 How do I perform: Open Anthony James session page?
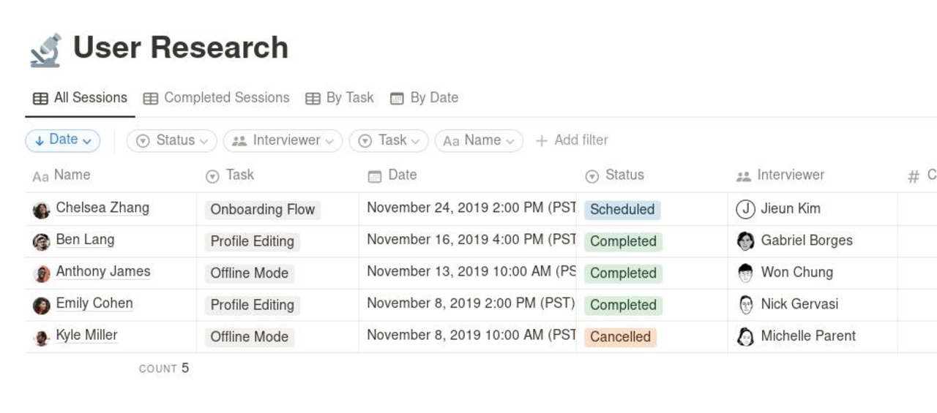coord(102,272)
